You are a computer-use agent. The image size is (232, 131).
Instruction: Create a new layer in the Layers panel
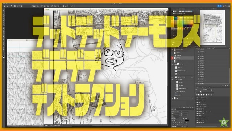point(190,107)
